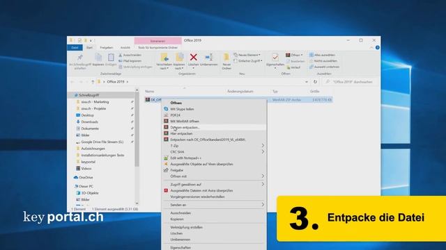Choose Ausgewählte Objekte auf Viren überprüfen
The height and width of the screenshot is (250, 446).
click(201, 164)
